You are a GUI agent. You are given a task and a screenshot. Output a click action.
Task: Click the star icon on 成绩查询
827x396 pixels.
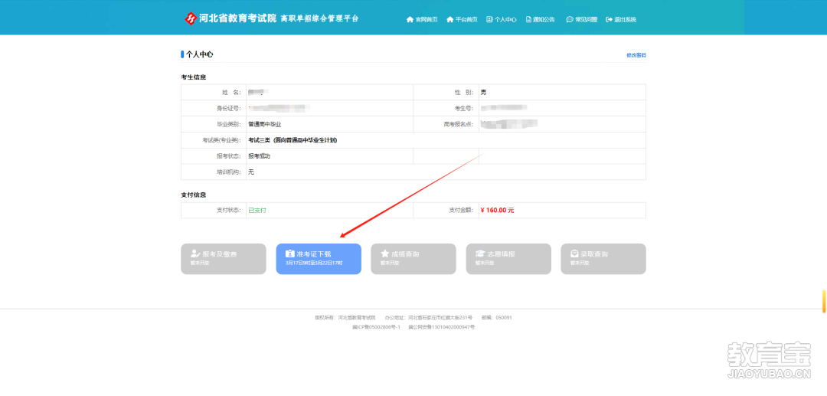(x=385, y=254)
